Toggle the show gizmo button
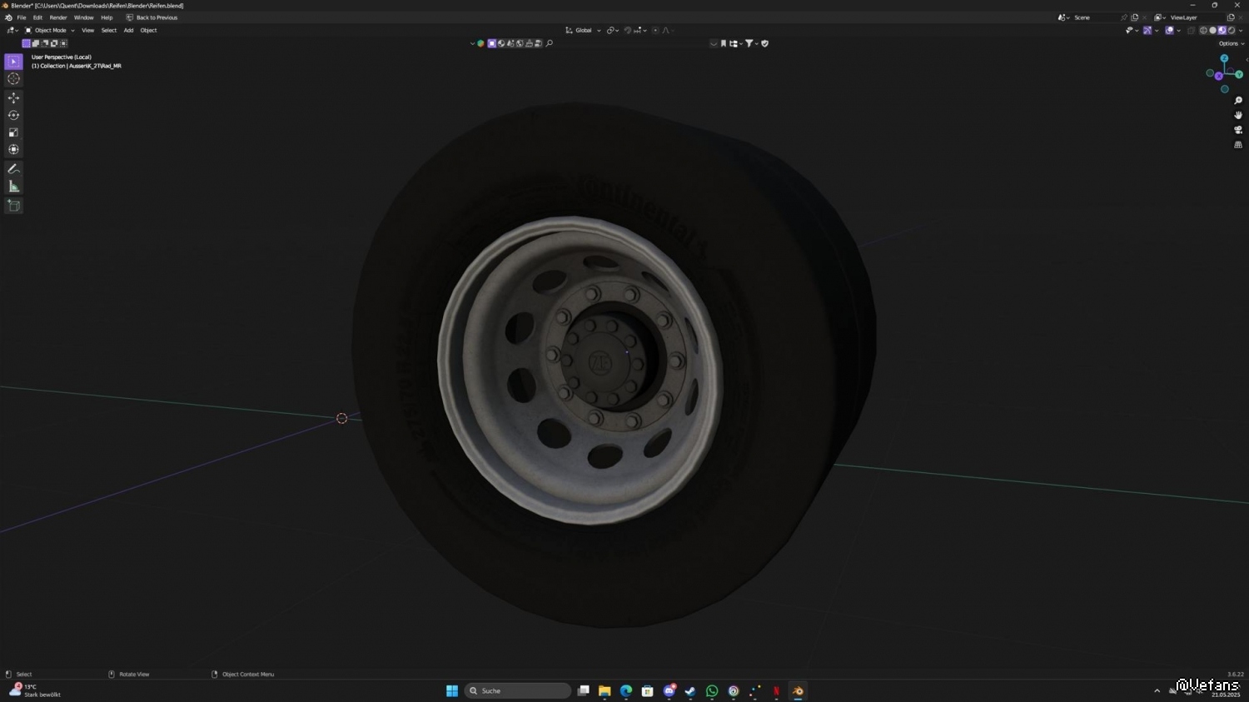1249x702 pixels. point(1147,31)
